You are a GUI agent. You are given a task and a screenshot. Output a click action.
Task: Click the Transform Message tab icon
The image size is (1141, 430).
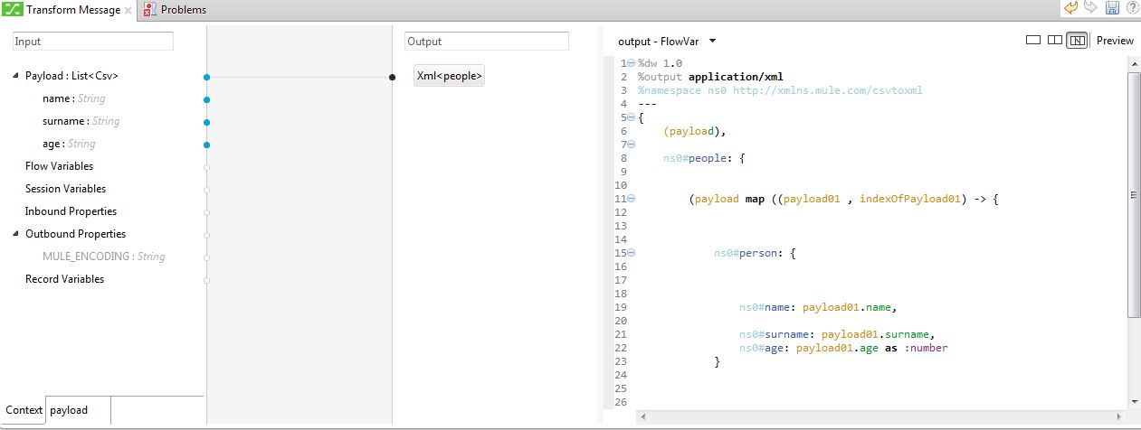coord(14,10)
